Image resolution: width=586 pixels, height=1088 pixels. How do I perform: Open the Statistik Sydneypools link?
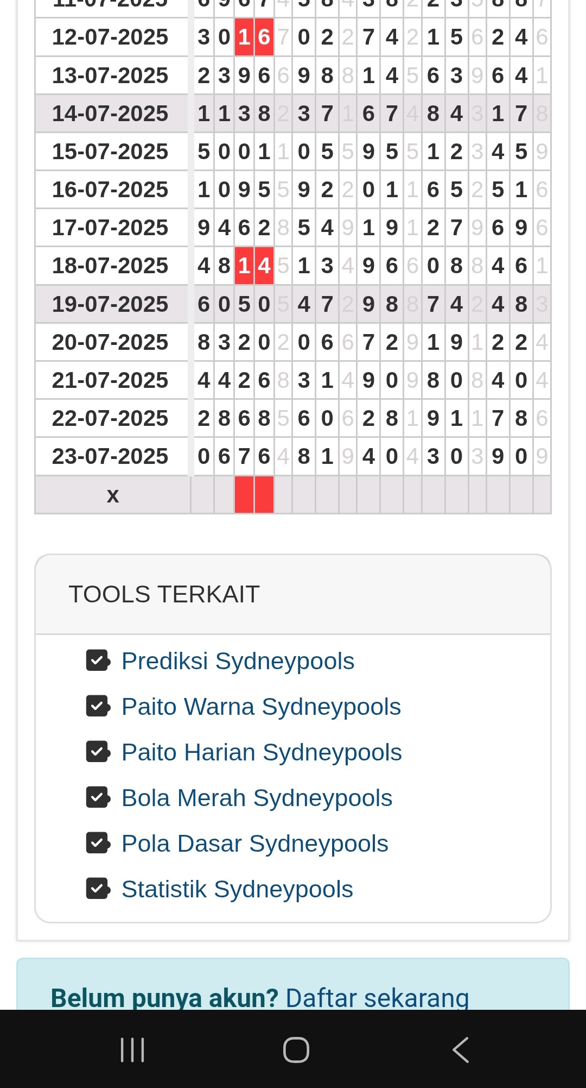click(237, 889)
